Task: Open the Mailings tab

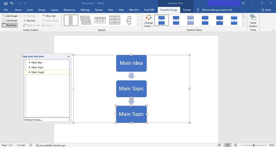Action: 85,10
